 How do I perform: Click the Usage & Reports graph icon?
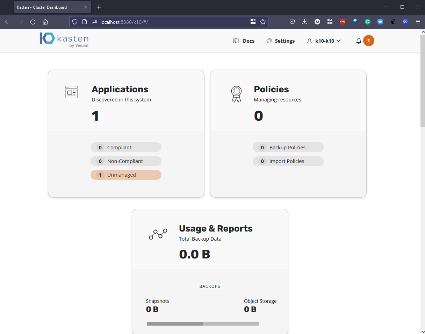tap(158, 234)
